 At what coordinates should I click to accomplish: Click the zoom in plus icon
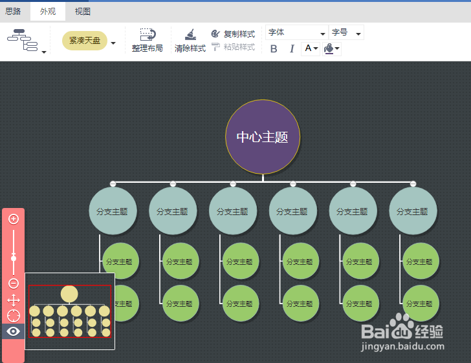click(x=13, y=219)
